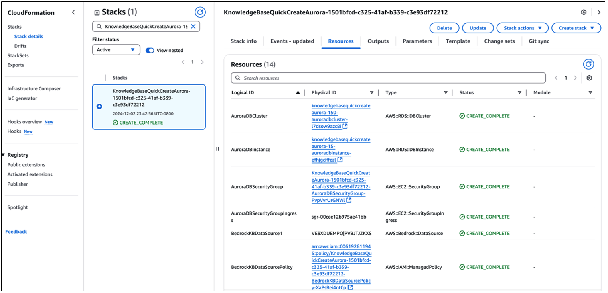
Task: Open the AuroraDBSecurityGroup physical ID link
Action: (341, 187)
